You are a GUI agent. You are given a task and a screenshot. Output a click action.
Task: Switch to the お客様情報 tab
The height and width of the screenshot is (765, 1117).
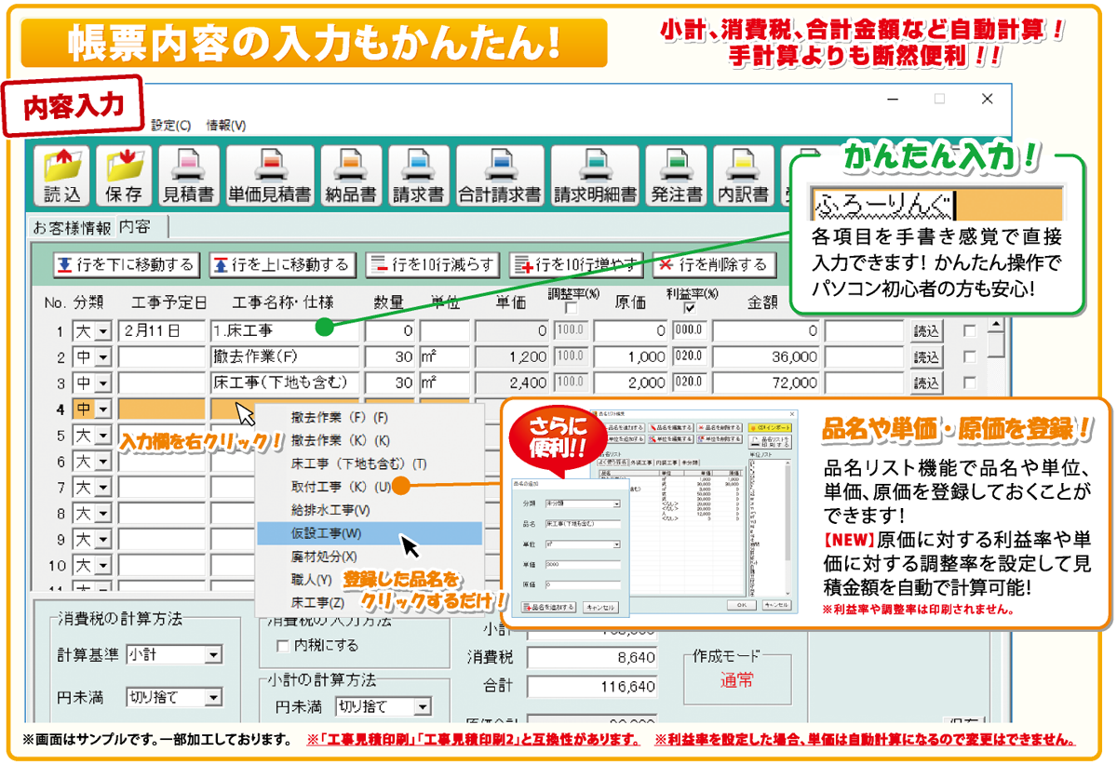click(x=72, y=227)
